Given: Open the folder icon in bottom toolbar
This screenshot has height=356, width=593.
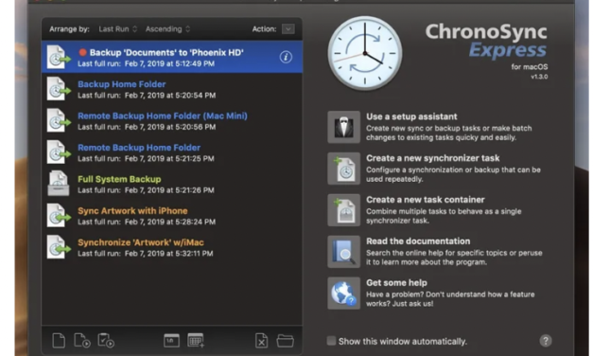Looking at the screenshot, I should (286, 341).
